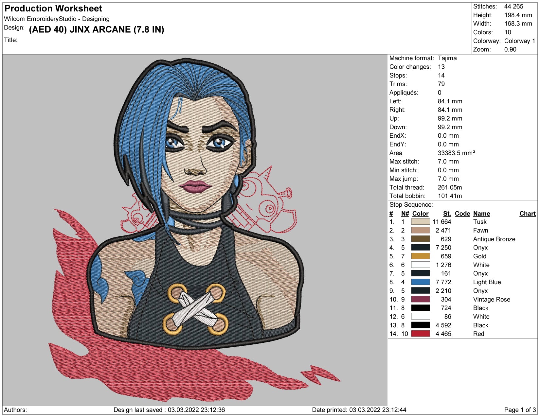The height and width of the screenshot is (417, 540).
Task: Click the stitch count '7 772' for Light Blue
Action: click(x=443, y=282)
